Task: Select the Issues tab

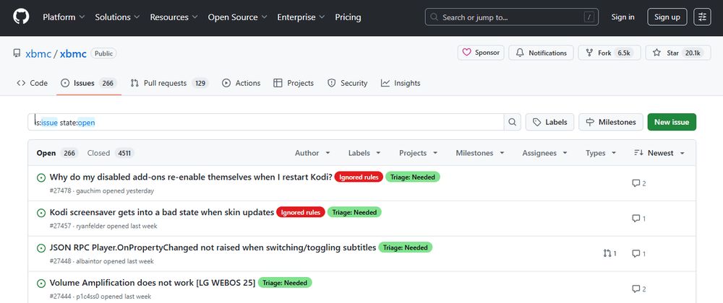Action: (89, 83)
